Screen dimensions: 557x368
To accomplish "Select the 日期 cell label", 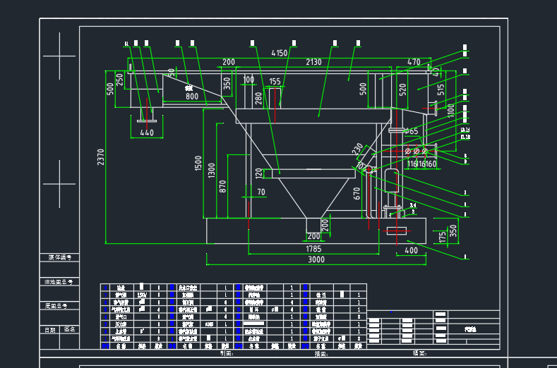I will tap(49, 330).
